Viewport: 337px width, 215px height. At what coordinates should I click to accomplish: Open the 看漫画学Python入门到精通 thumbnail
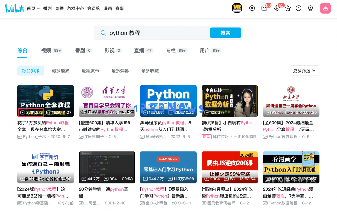pos(291,167)
